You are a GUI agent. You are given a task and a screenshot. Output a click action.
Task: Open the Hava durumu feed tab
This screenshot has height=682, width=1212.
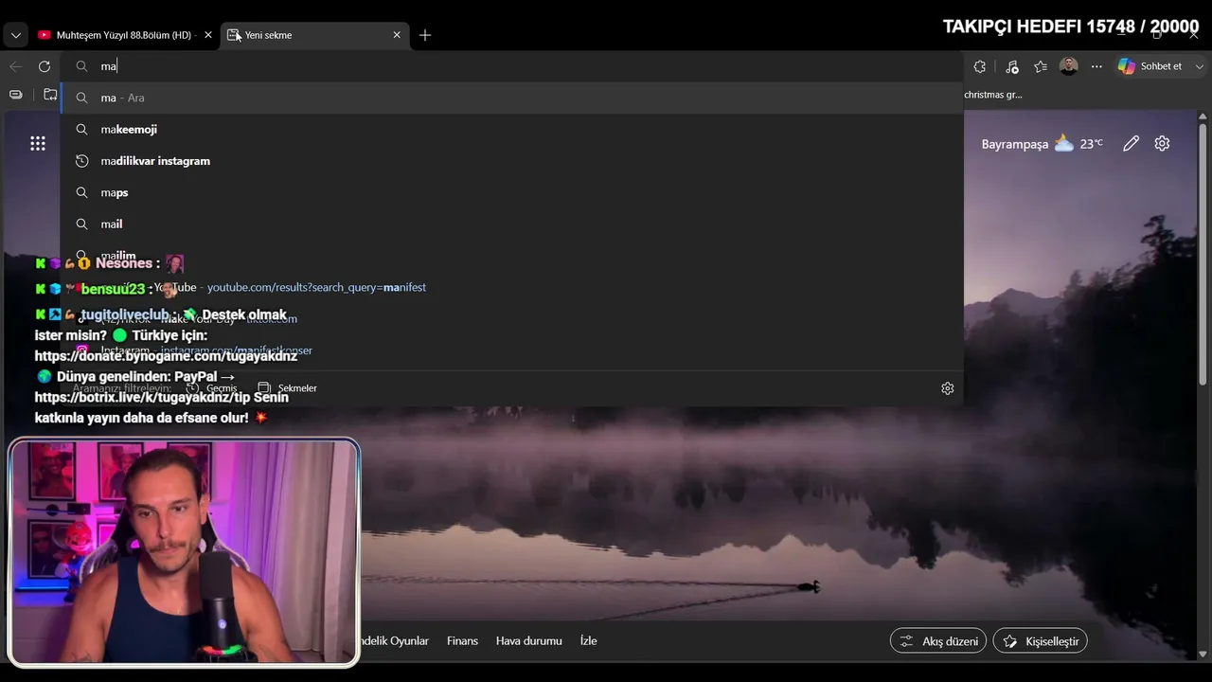529,641
